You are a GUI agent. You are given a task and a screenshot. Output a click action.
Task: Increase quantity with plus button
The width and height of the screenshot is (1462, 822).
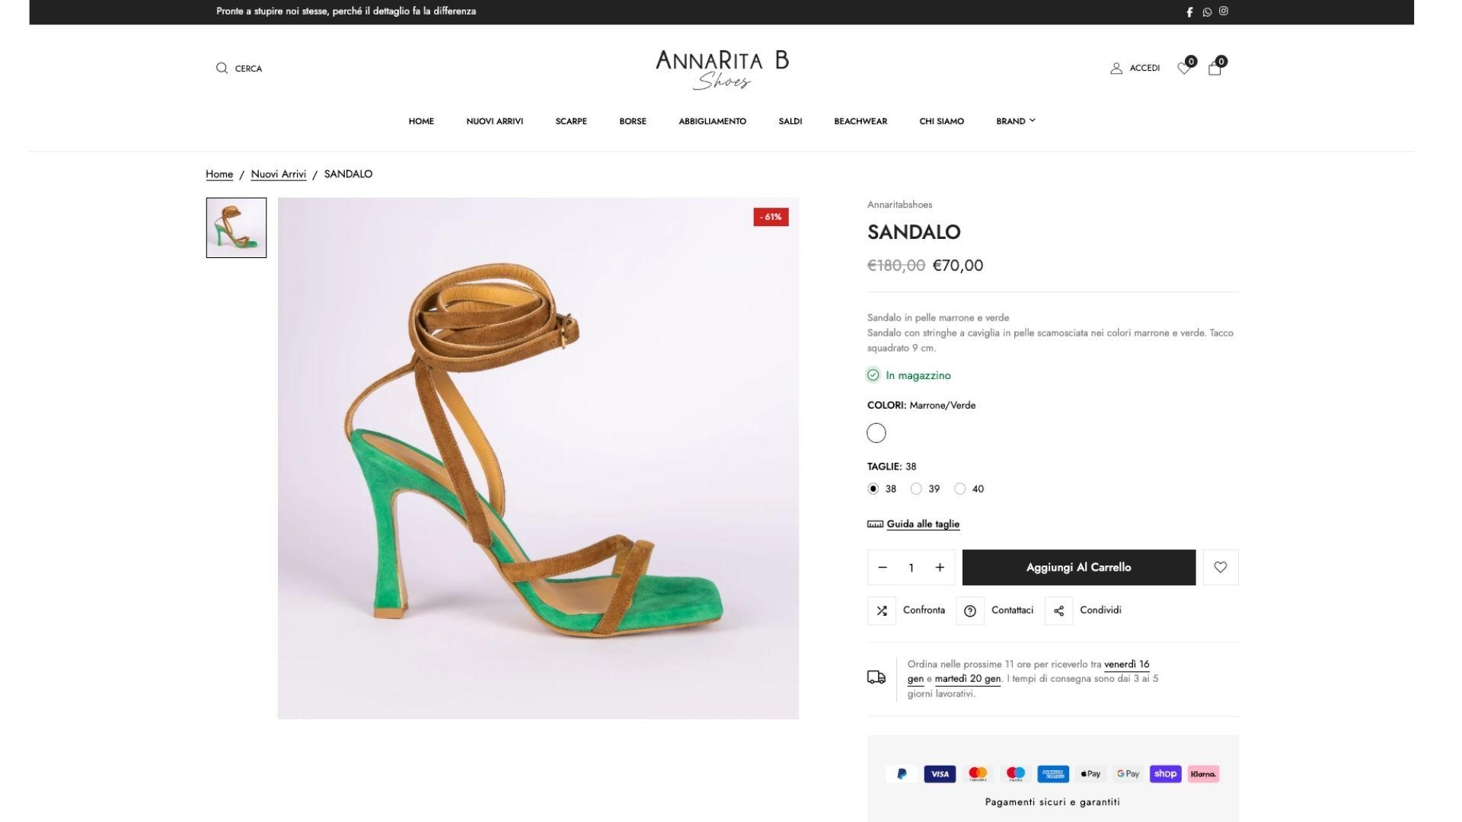point(940,568)
